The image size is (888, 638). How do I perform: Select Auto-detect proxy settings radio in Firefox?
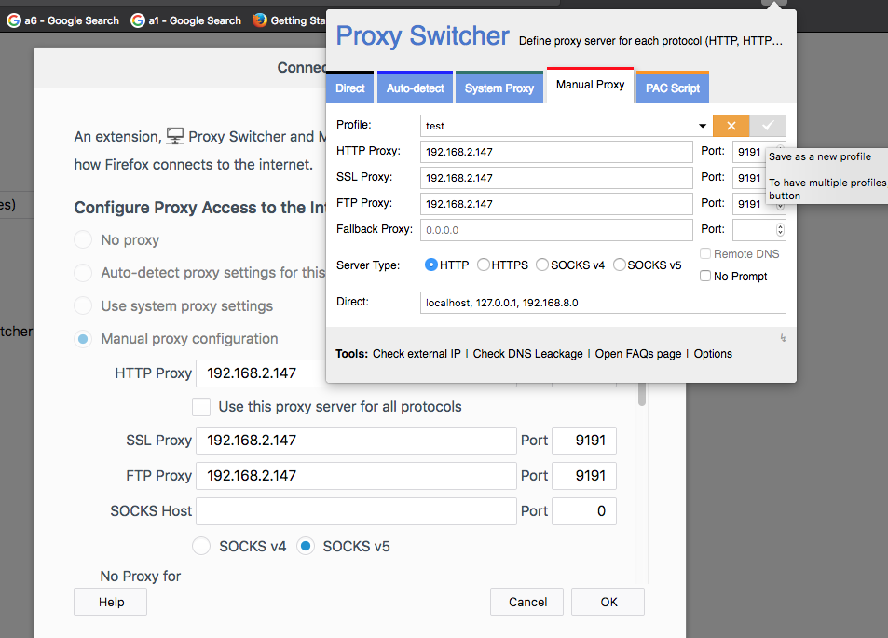pyautogui.click(x=83, y=272)
